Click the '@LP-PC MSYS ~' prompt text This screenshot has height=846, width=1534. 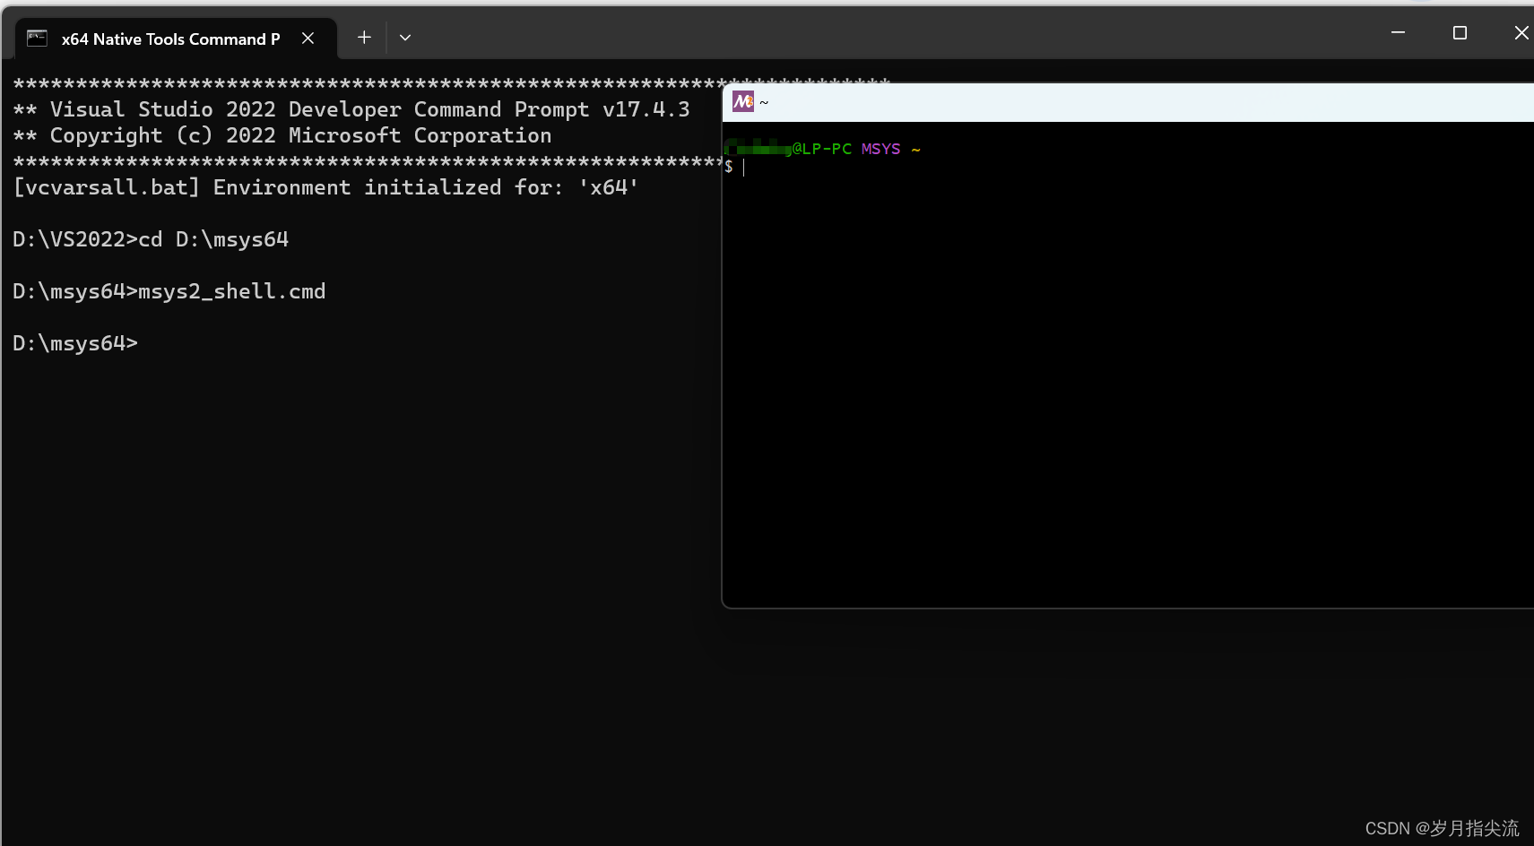856,149
